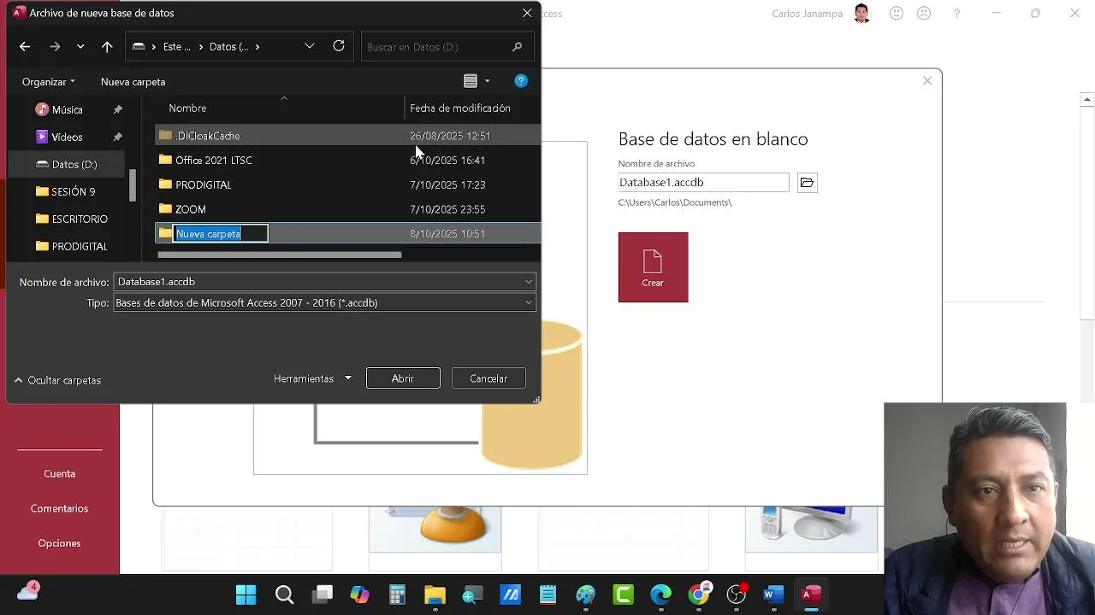Edit Database1.accdb name in Access panel
The width and height of the screenshot is (1095, 615).
point(703,183)
